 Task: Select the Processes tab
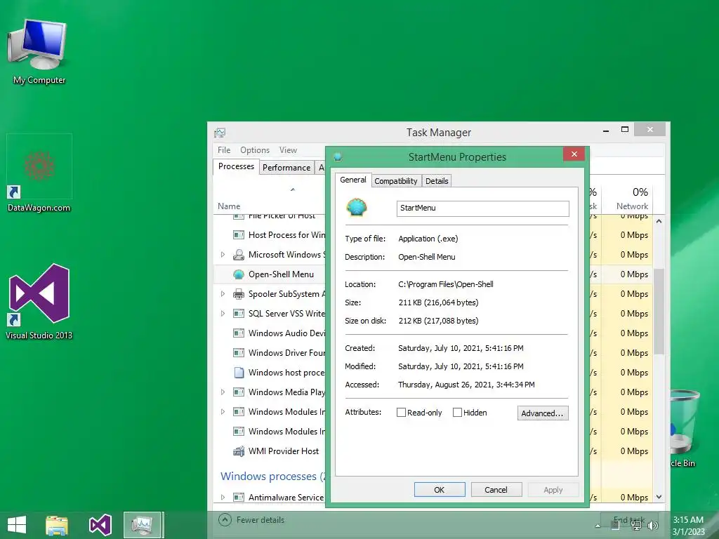tap(236, 167)
